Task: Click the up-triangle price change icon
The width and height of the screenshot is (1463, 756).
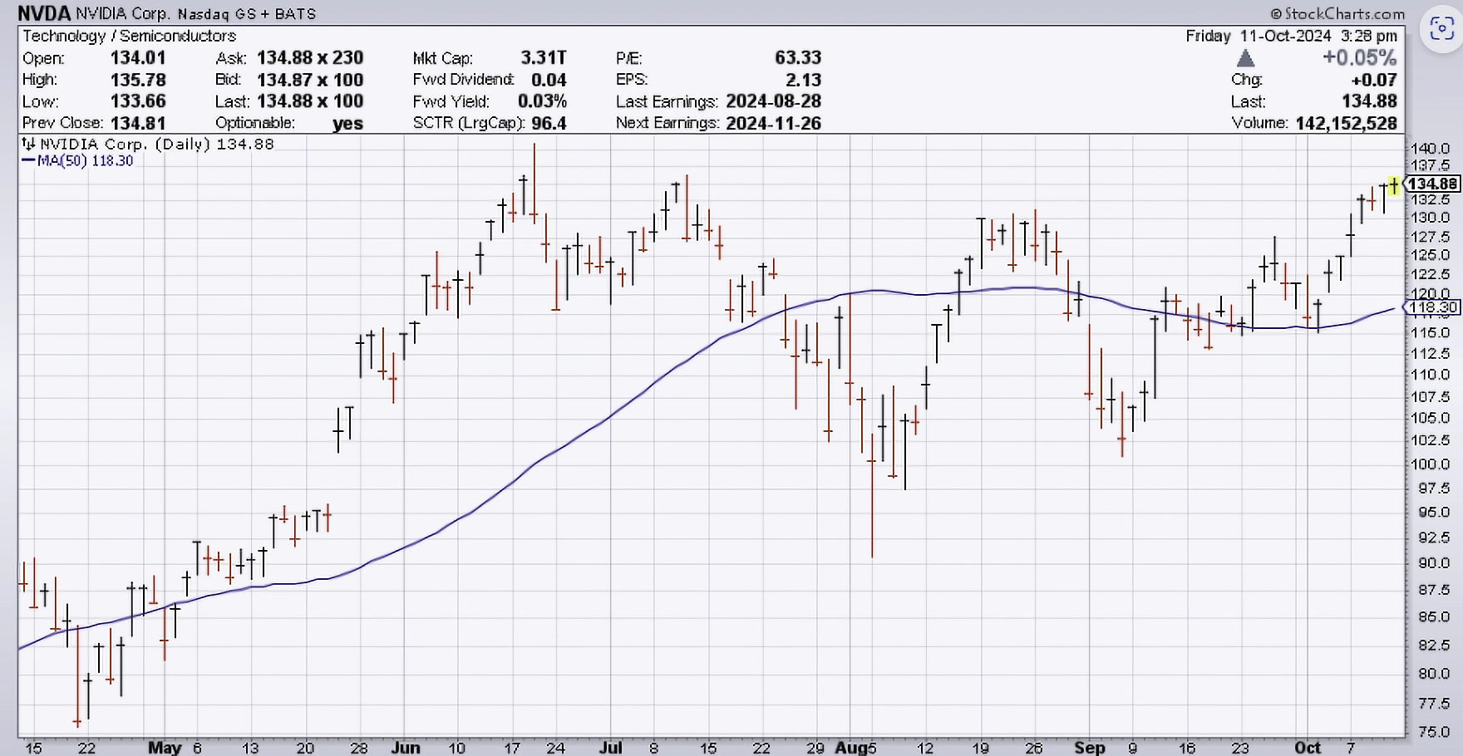Action: (1245, 58)
